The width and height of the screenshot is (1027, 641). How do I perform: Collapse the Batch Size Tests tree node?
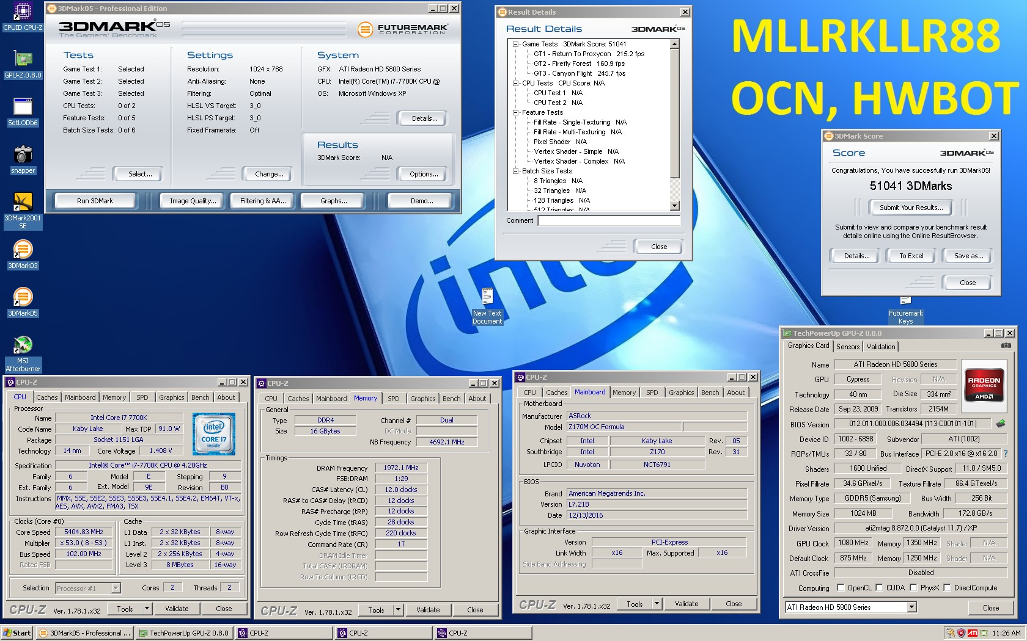(x=515, y=171)
